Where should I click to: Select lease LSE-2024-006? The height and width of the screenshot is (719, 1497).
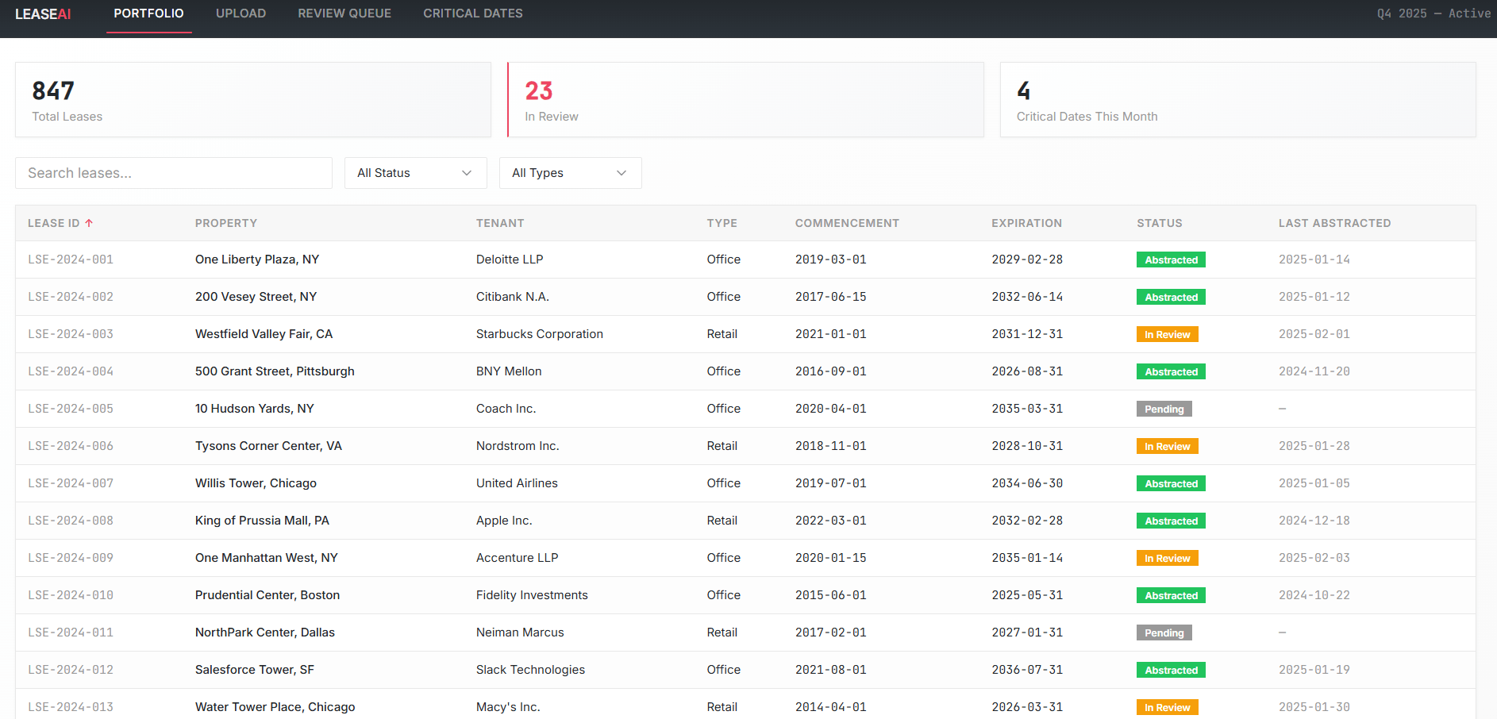click(71, 446)
